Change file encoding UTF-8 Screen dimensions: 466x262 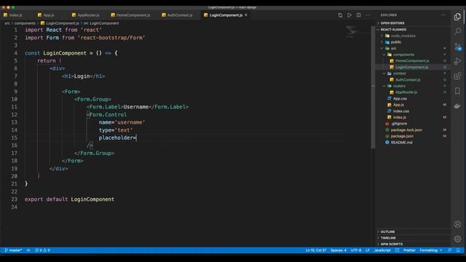pos(356,250)
